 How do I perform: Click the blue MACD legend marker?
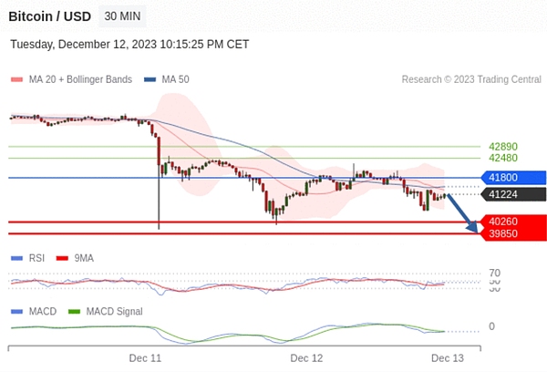pos(16,312)
